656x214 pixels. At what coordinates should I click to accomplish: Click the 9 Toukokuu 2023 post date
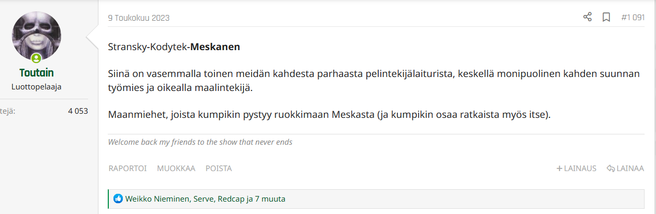(139, 18)
